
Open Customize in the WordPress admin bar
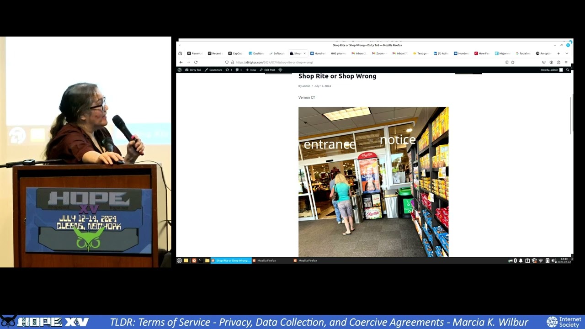click(213, 70)
